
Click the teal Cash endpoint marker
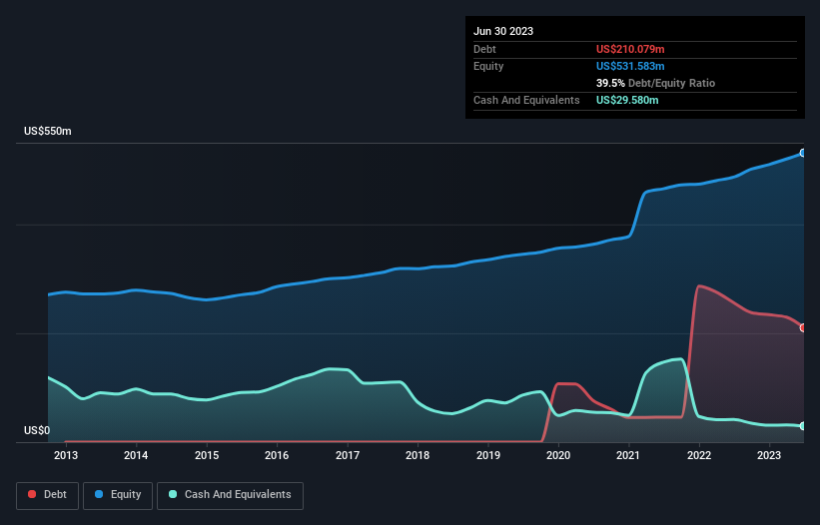[803, 426]
